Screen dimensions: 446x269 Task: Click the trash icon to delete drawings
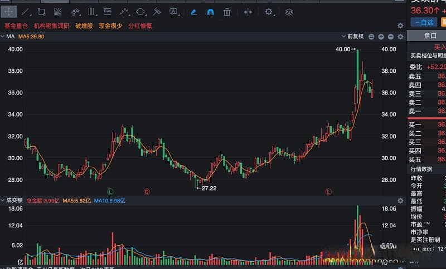pos(227,12)
